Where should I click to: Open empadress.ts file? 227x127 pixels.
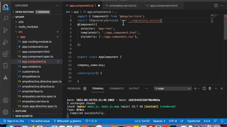tap(37, 77)
